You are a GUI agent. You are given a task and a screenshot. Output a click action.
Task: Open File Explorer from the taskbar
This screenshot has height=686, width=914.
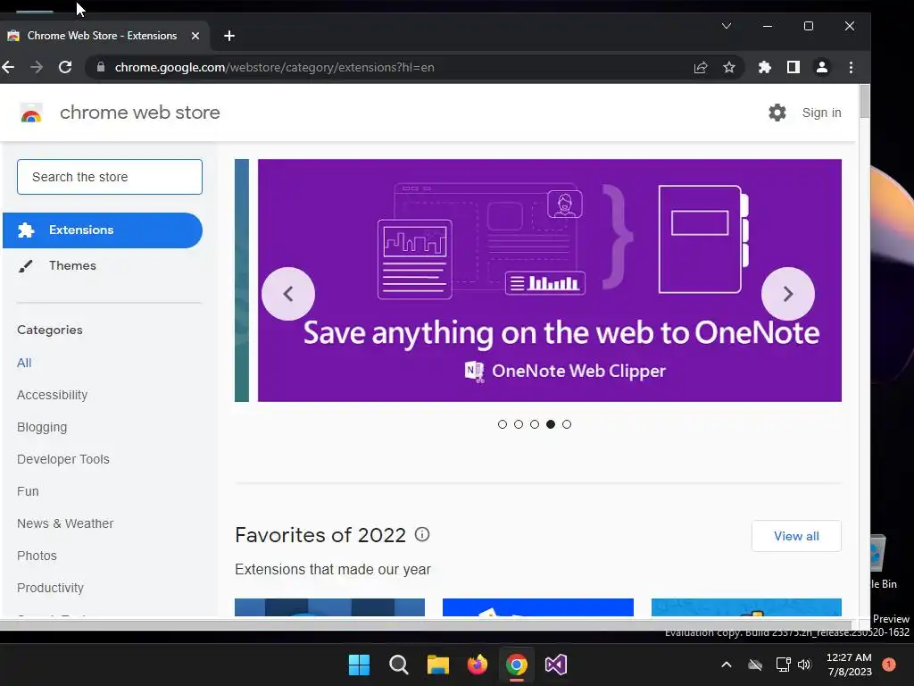click(437, 665)
